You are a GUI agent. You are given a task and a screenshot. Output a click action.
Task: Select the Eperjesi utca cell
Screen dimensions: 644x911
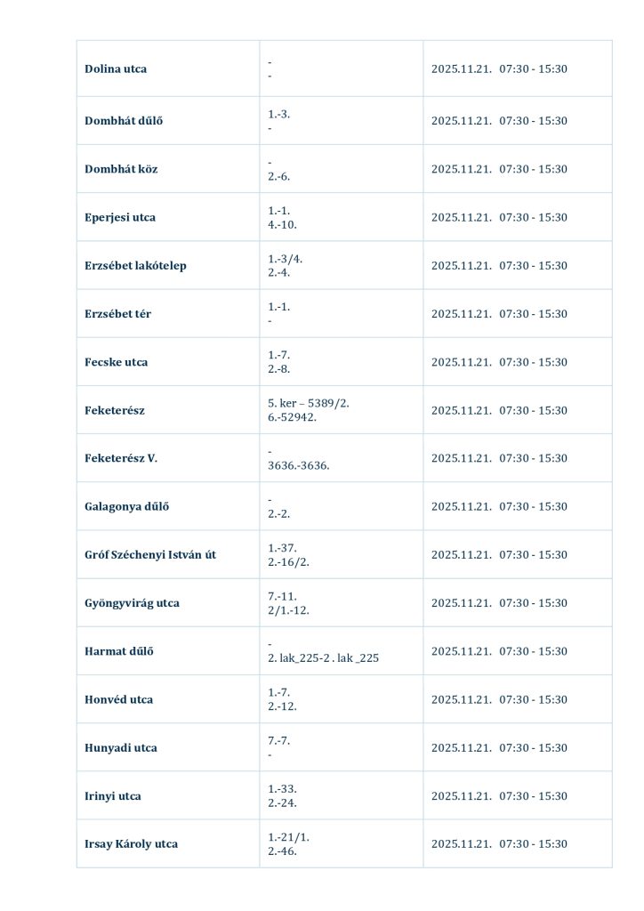[x=120, y=217]
